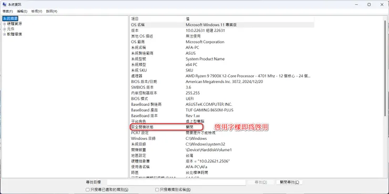Click the value 255.255
The height and width of the screenshot is (194, 389).
[192, 93]
